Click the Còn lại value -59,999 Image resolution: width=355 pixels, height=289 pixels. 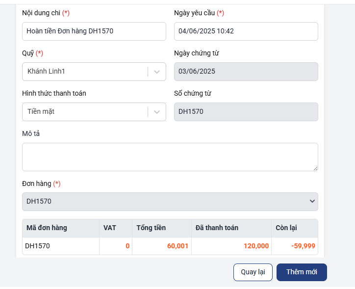click(x=303, y=246)
